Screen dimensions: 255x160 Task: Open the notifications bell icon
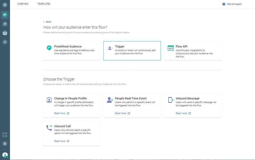tap(5, 143)
